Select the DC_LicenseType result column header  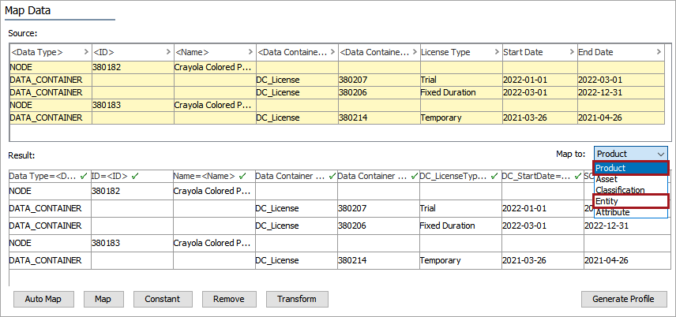[x=460, y=176]
